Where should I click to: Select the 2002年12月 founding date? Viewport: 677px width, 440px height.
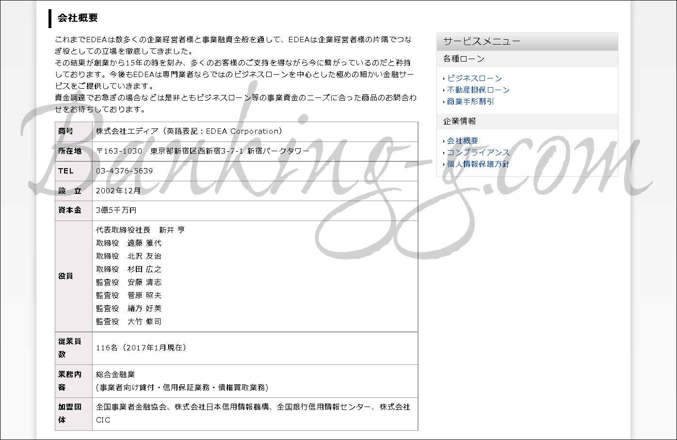pyautogui.click(x=118, y=191)
